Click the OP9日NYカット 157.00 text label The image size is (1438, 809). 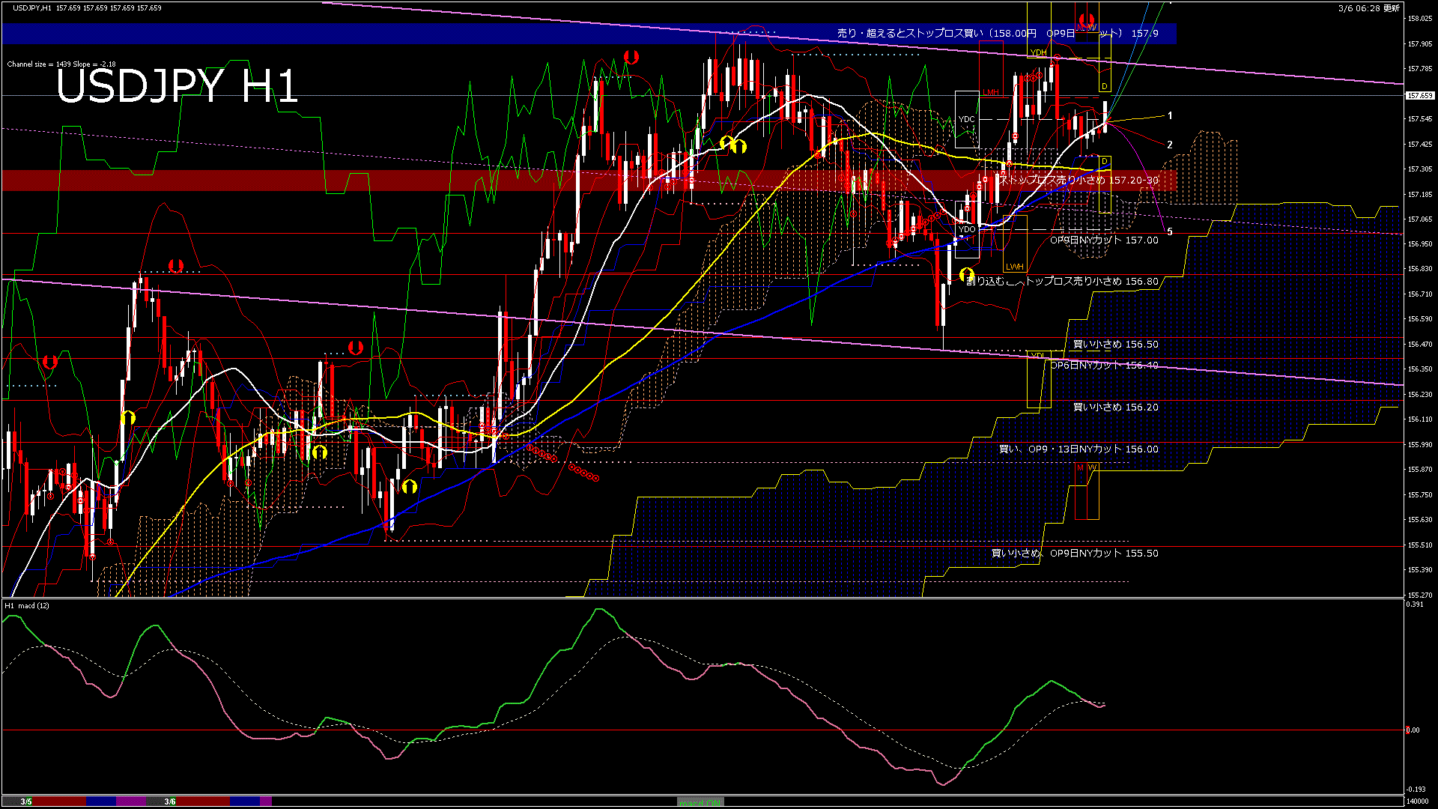click(x=1103, y=240)
